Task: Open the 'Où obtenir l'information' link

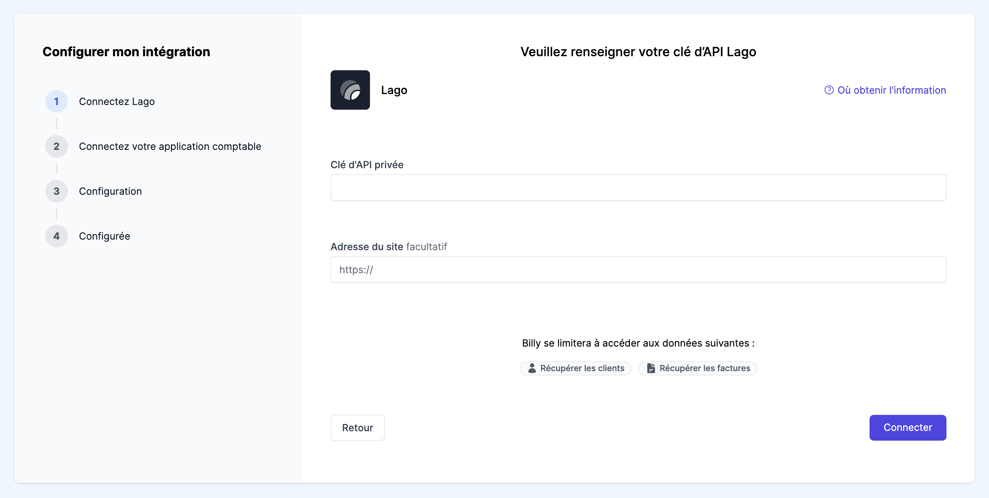Action: [x=885, y=90]
